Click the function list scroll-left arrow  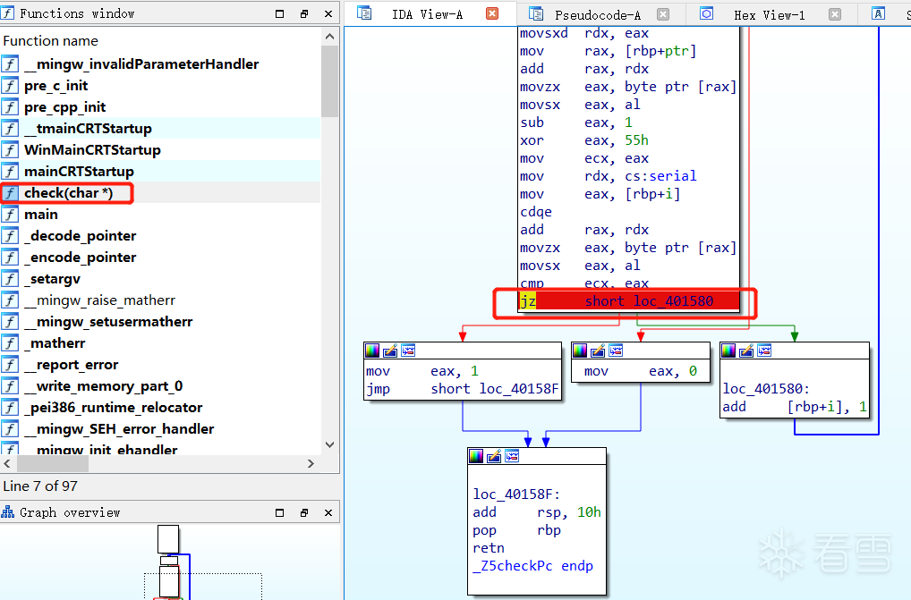tap(7, 463)
